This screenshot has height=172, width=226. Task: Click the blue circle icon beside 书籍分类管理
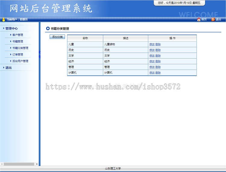pos(48,29)
